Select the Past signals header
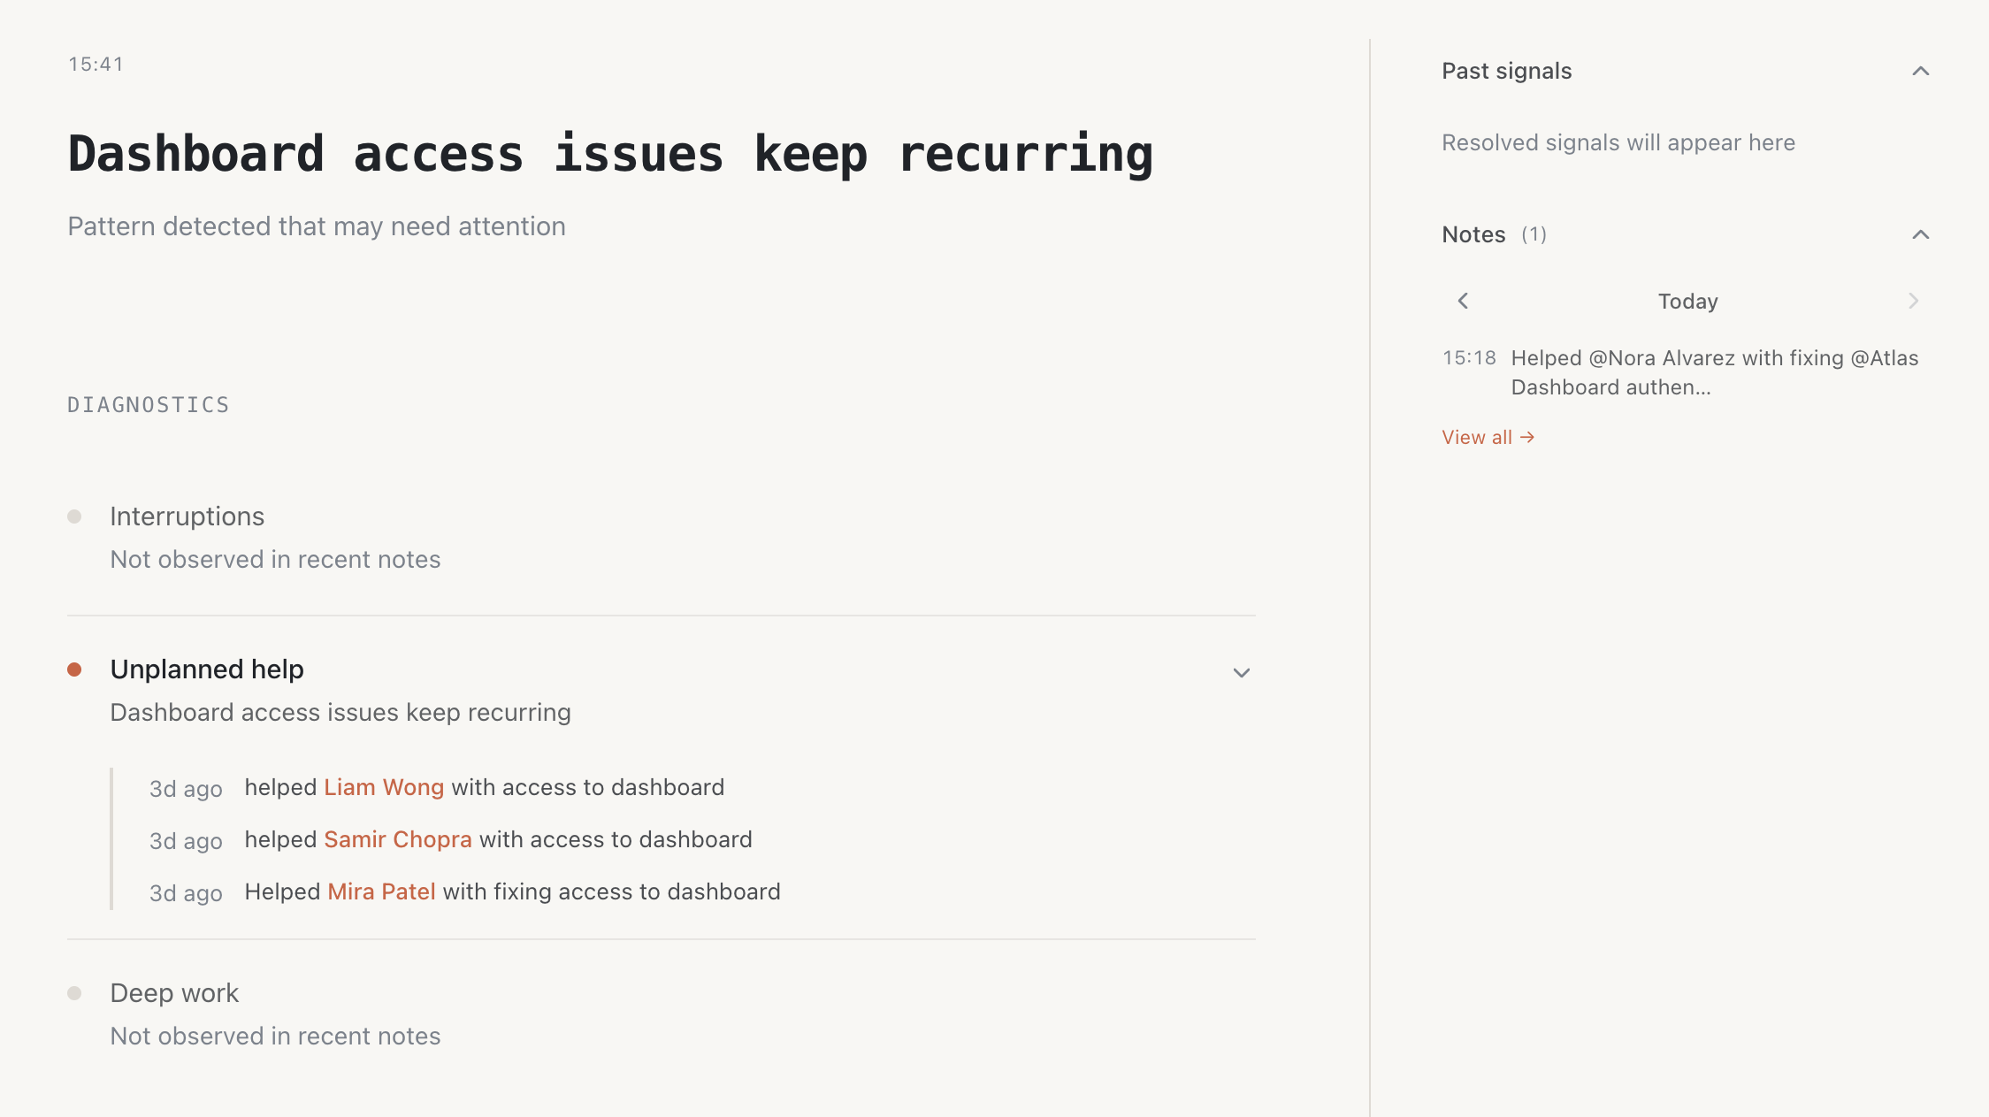Screen dimensions: 1989x1117 point(1506,71)
